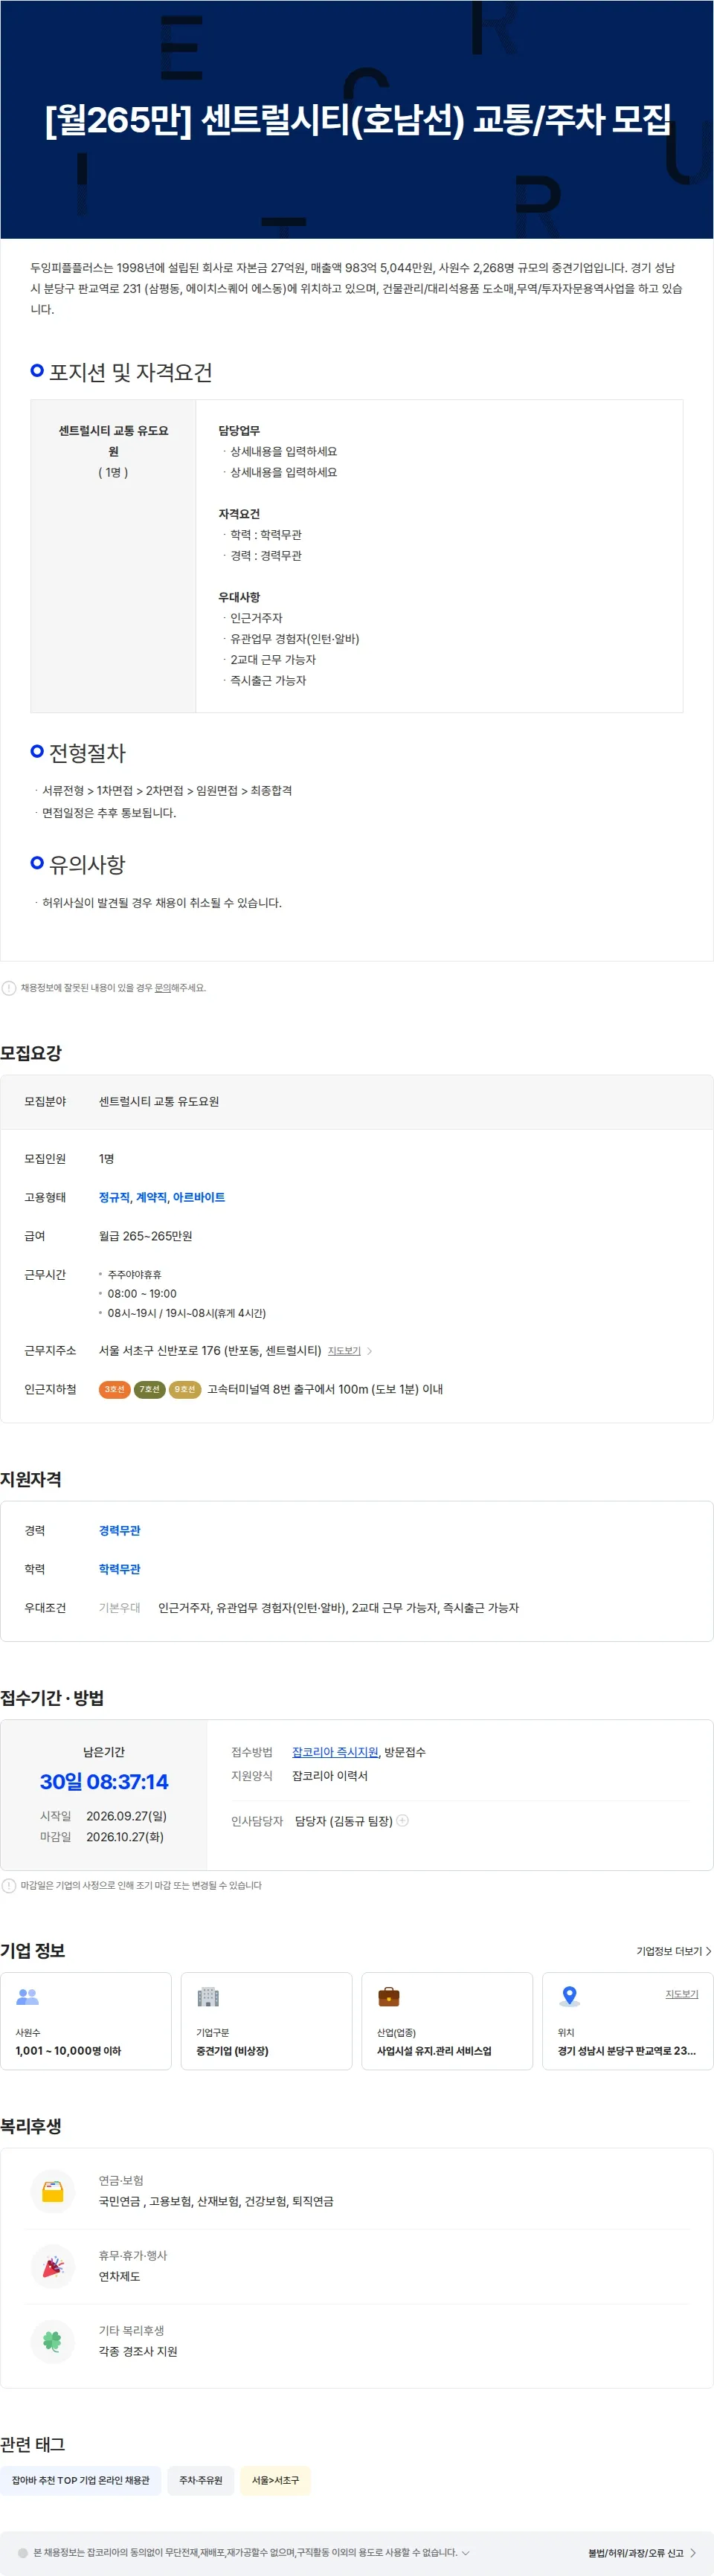Click 연차제도 benefit text
714x2576 pixels.
(x=119, y=2276)
